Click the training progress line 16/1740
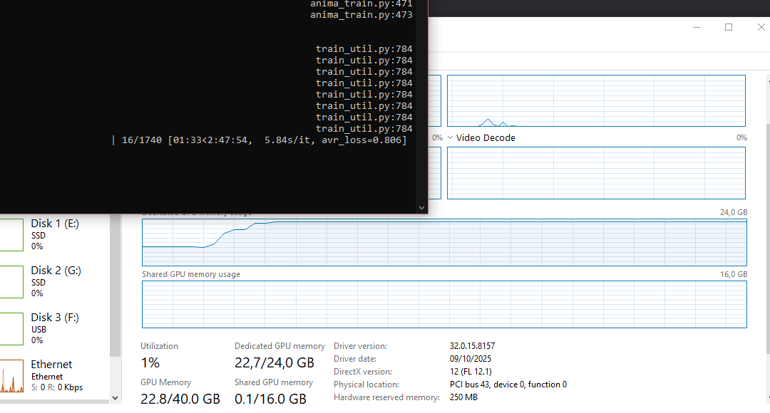 260,140
